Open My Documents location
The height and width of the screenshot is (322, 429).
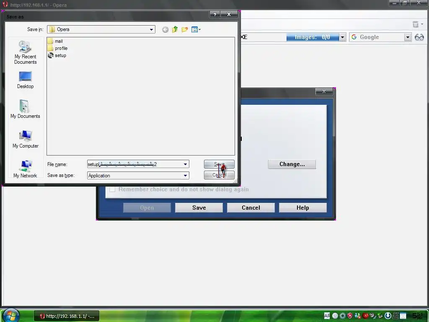25,109
